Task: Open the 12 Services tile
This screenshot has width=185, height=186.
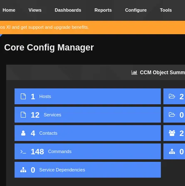Action: tap(88, 115)
